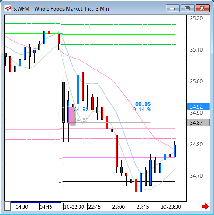
Task: Maximize the Whole Foods chart window
Action: click(x=188, y=8)
